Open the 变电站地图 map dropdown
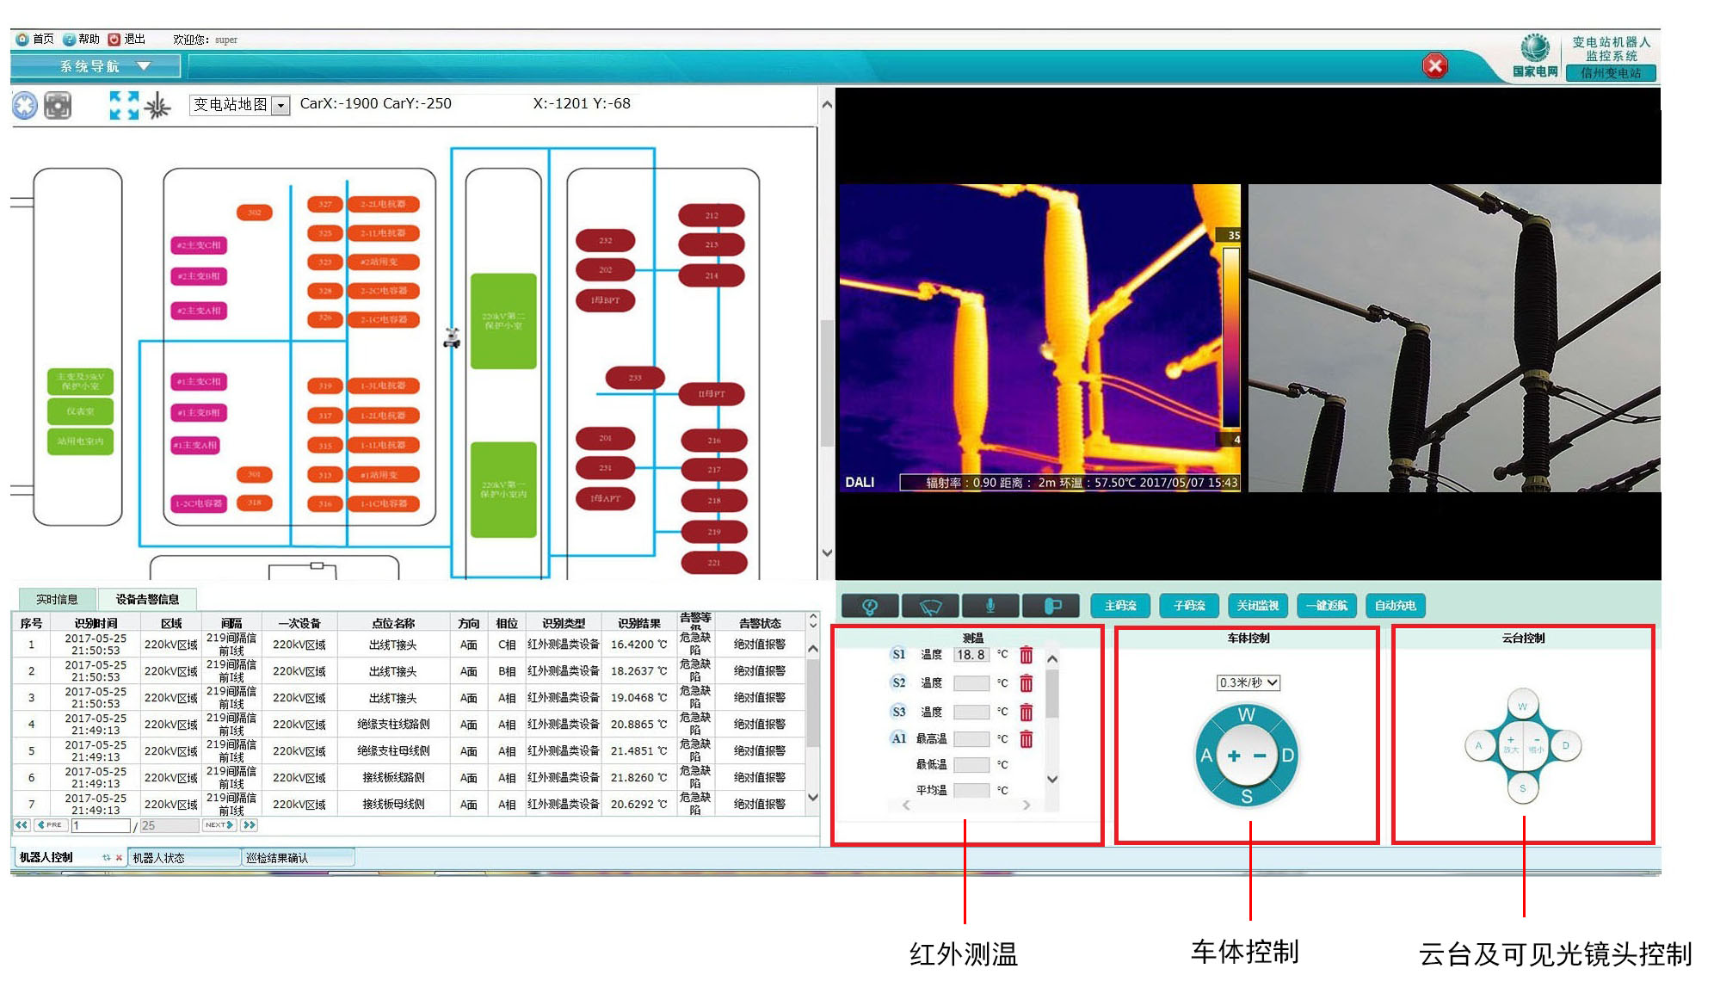The image size is (1714, 981). tap(281, 105)
